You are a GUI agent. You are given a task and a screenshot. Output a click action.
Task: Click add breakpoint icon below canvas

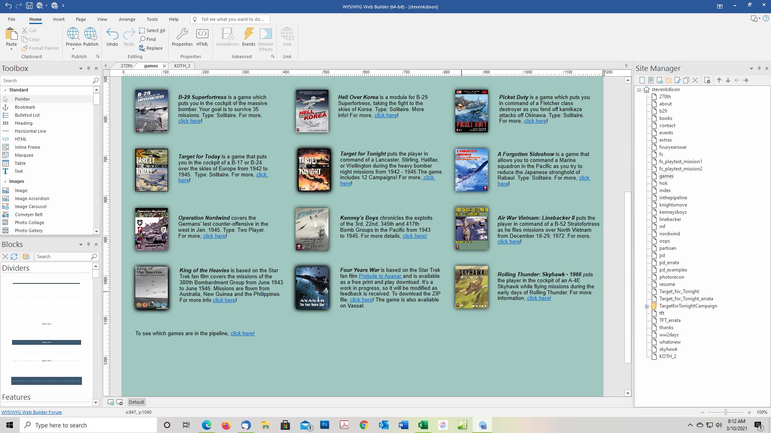tap(110, 402)
